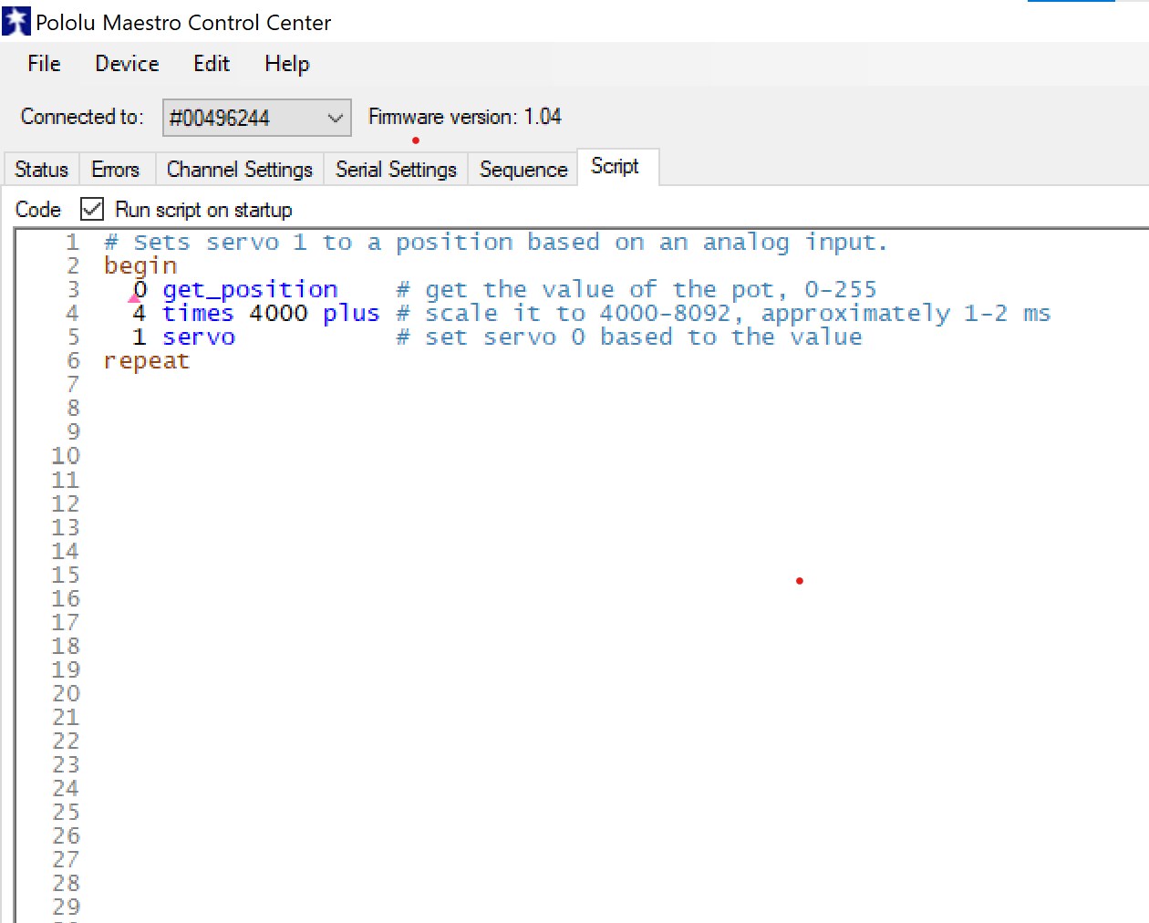Click the 'repeat' keyword on line 6

[147, 361]
